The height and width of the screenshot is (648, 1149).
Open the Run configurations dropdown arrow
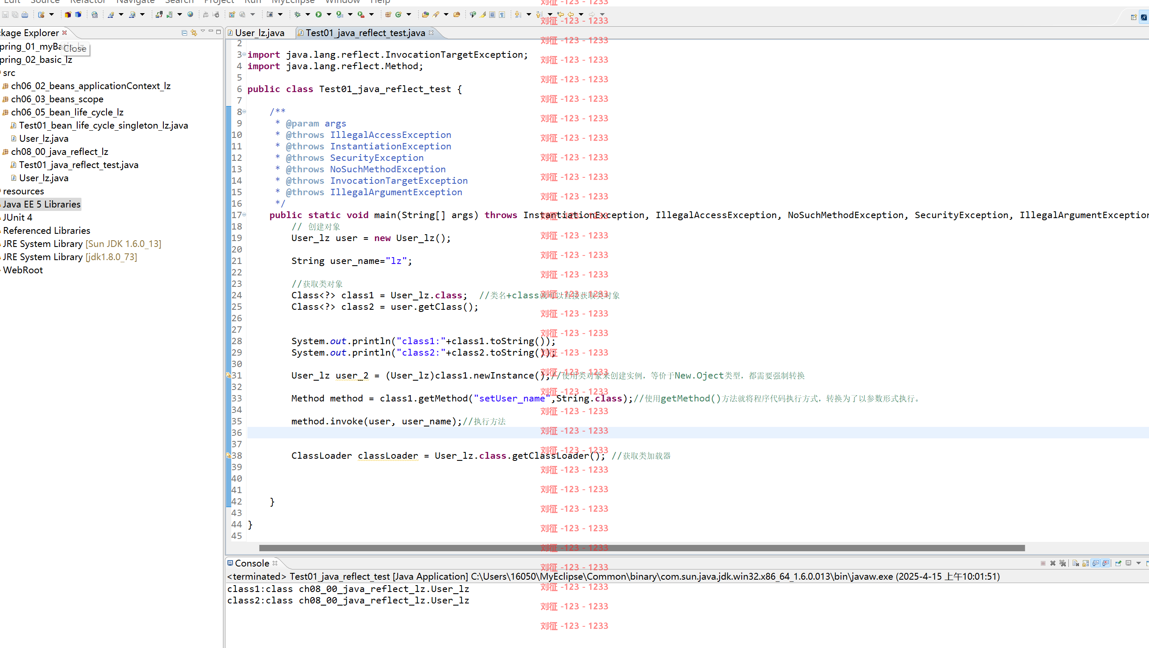[x=329, y=15]
